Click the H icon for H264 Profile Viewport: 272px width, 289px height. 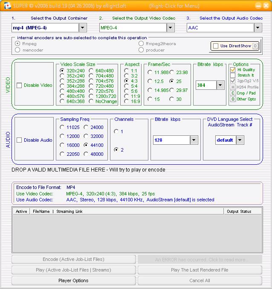(x=233, y=87)
